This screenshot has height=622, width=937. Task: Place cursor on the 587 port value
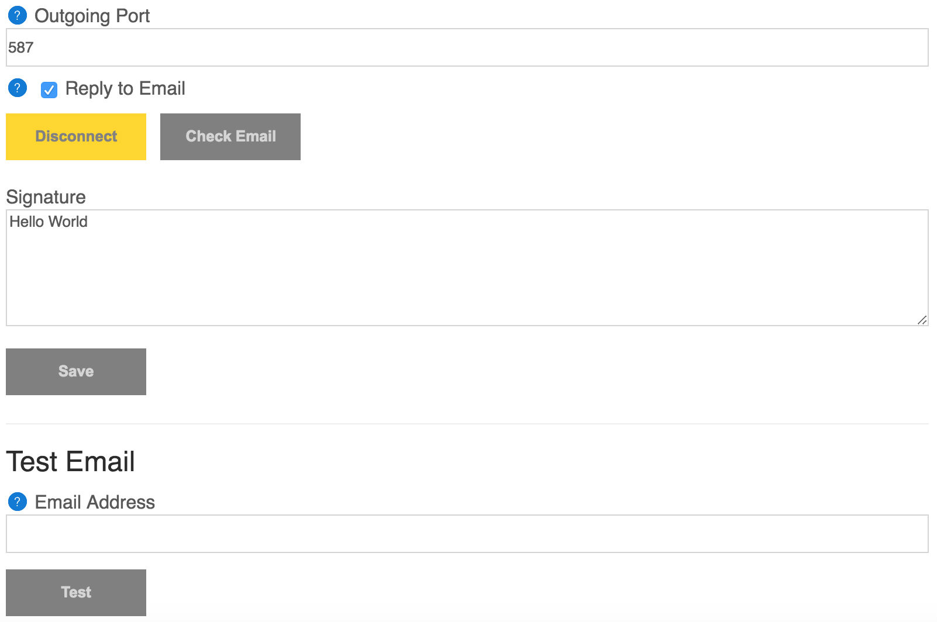(x=21, y=47)
